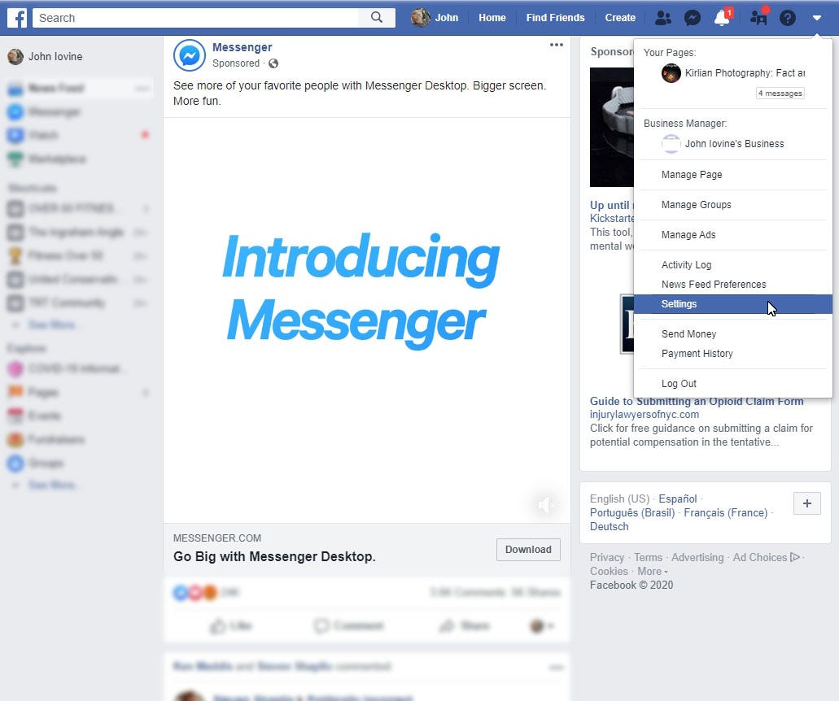Open Notifications bell icon
The width and height of the screenshot is (839, 701).
point(723,18)
